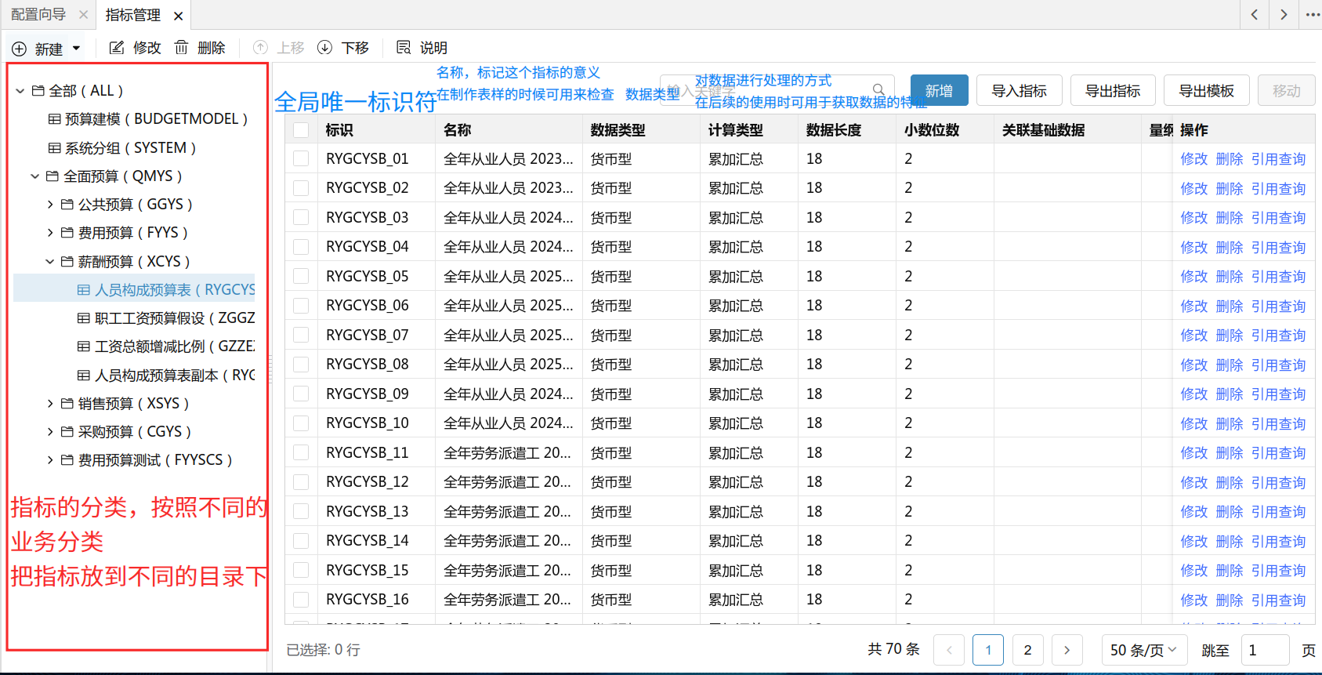Open the 50 条/页 page size dropdown
The width and height of the screenshot is (1322, 675).
[x=1143, y=650]
